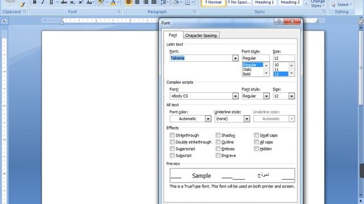
Task: Open the Font dialog launcher in ribbon
Action: pos(119,11)
